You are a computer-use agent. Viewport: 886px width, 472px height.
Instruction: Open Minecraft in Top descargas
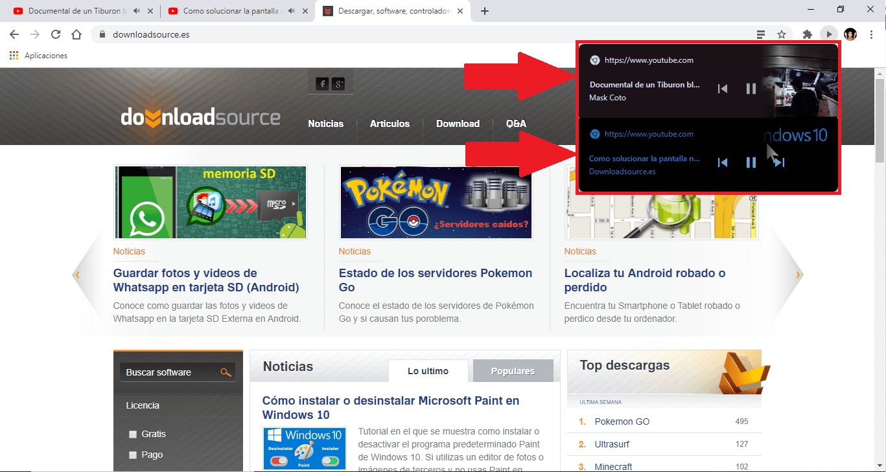(614, 467)
